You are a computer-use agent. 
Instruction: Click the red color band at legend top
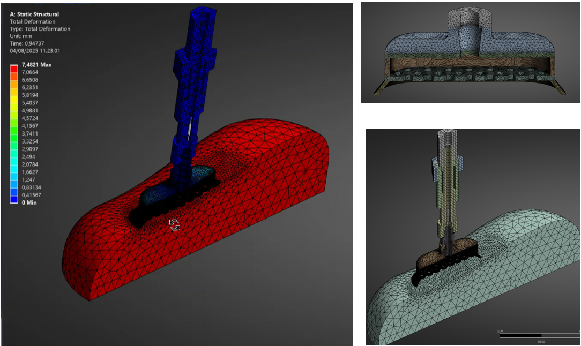point(14,68)
